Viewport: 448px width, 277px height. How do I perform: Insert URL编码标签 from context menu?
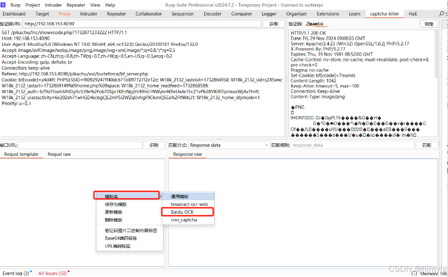point(117,246)
